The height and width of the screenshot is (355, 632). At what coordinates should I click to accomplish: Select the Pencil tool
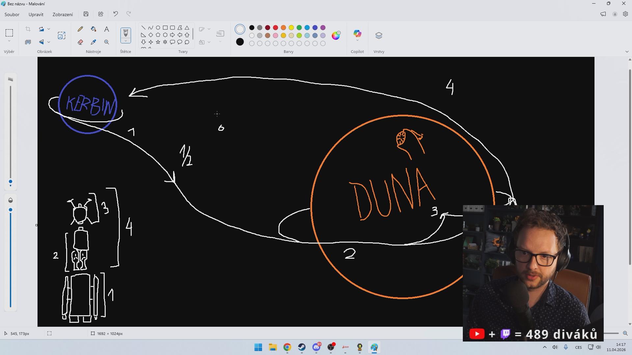click(x=80, y=29)
